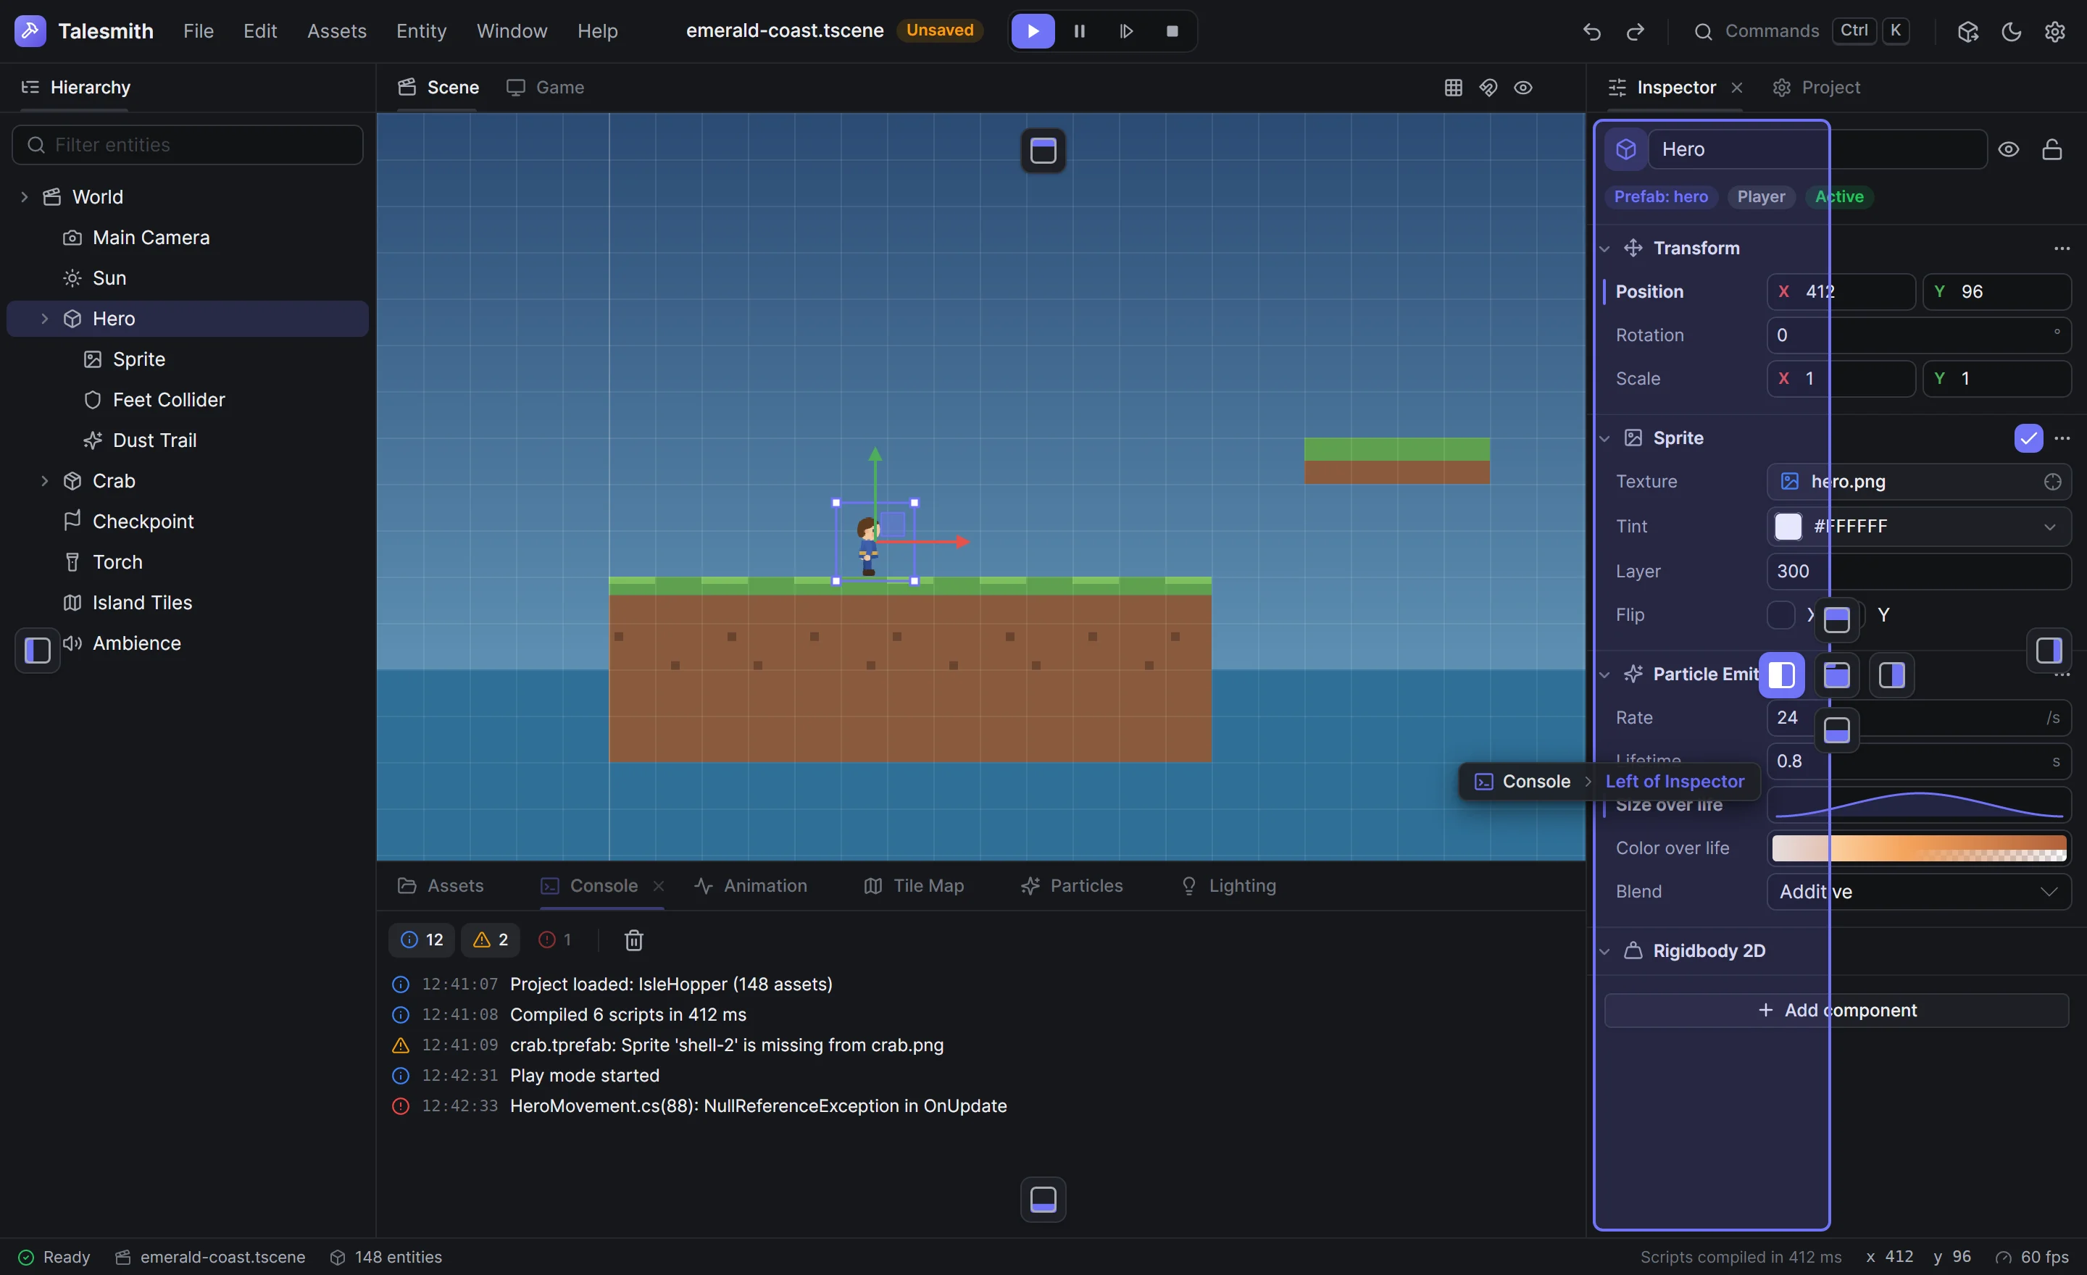Click the lock icon beside Hero name

(x=2051, y=150)
